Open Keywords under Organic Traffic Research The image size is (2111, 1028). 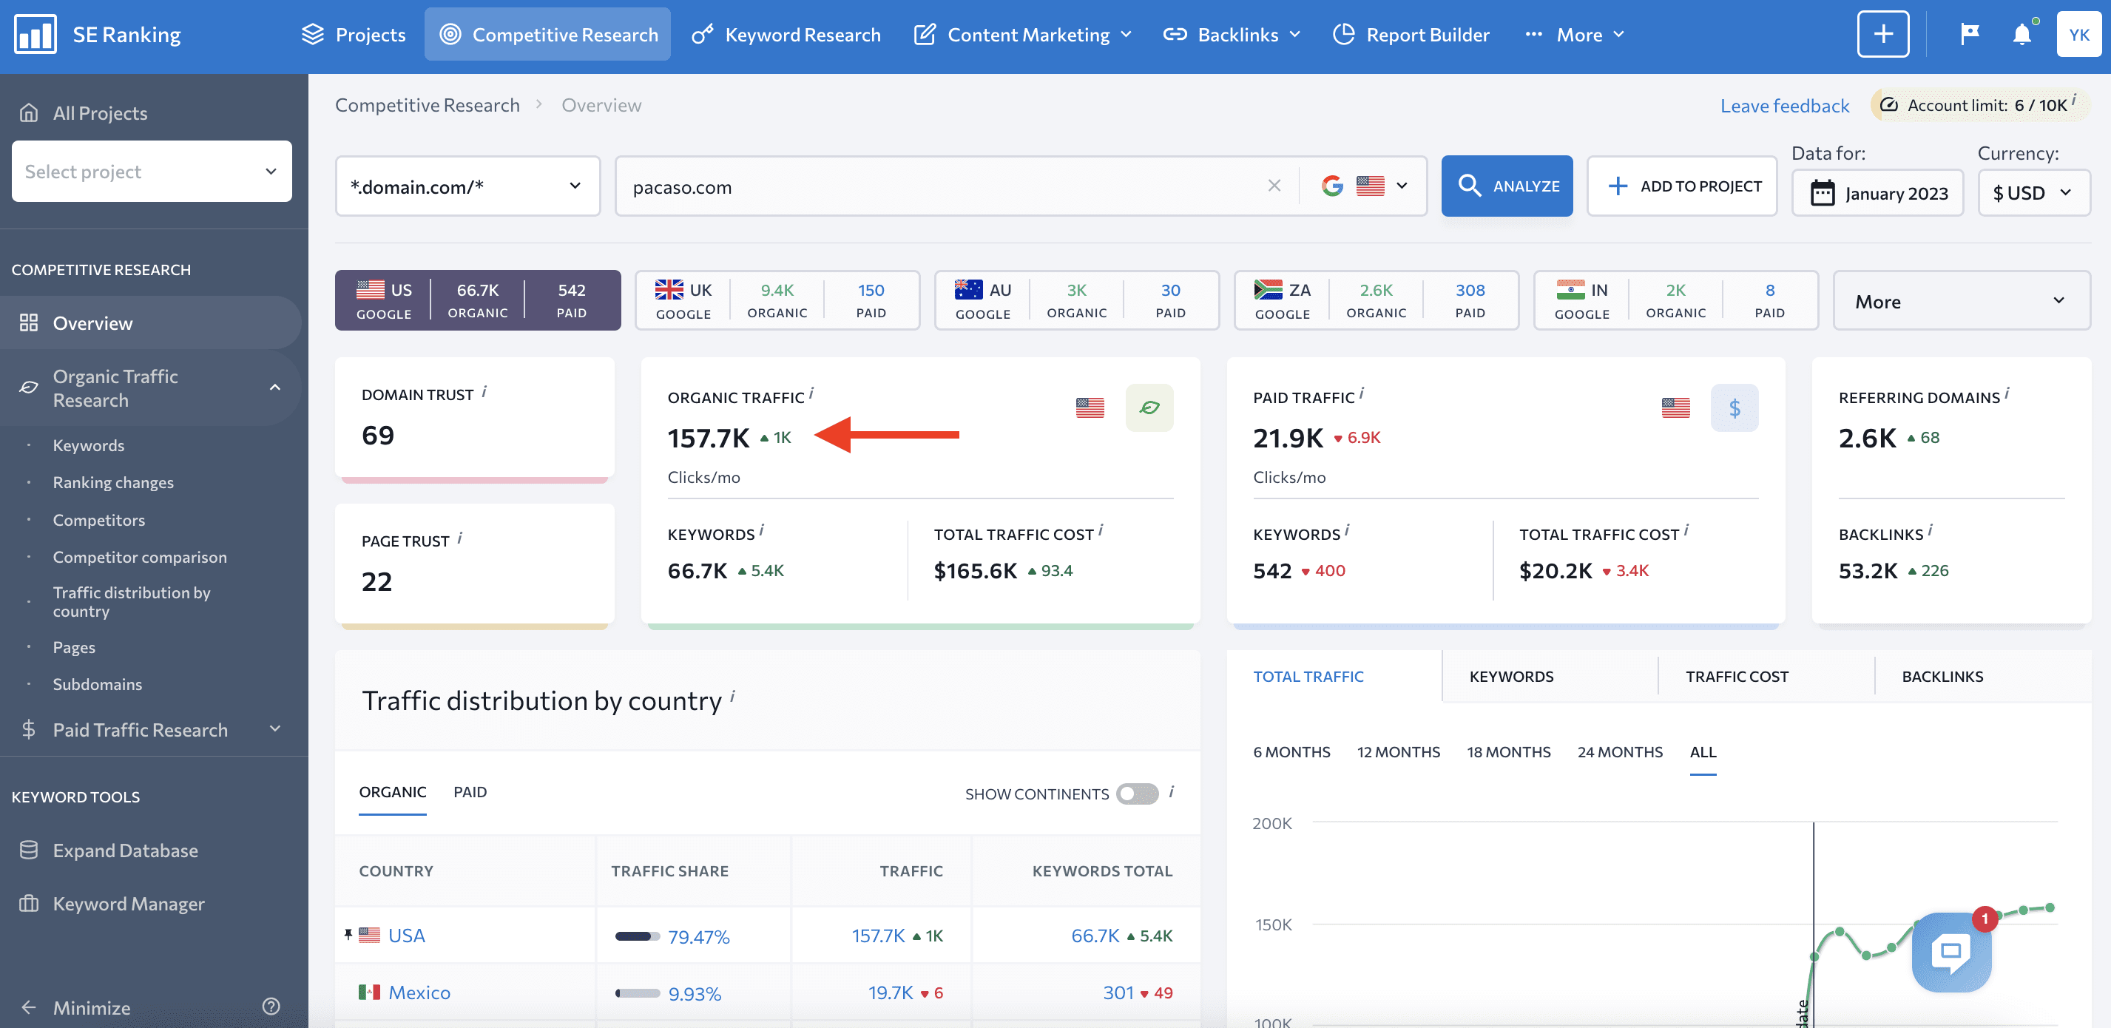click(x=89, y=444)
